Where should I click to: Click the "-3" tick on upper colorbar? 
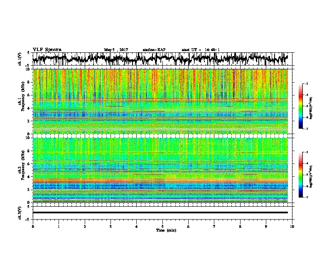306,84
